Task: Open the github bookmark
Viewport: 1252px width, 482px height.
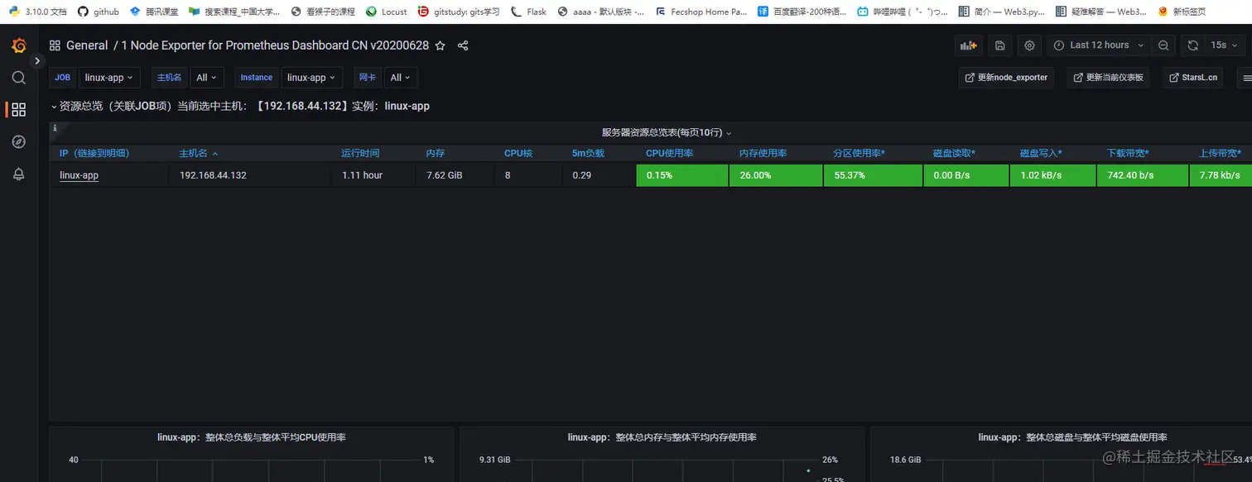Action: click(x=99, y=12)
